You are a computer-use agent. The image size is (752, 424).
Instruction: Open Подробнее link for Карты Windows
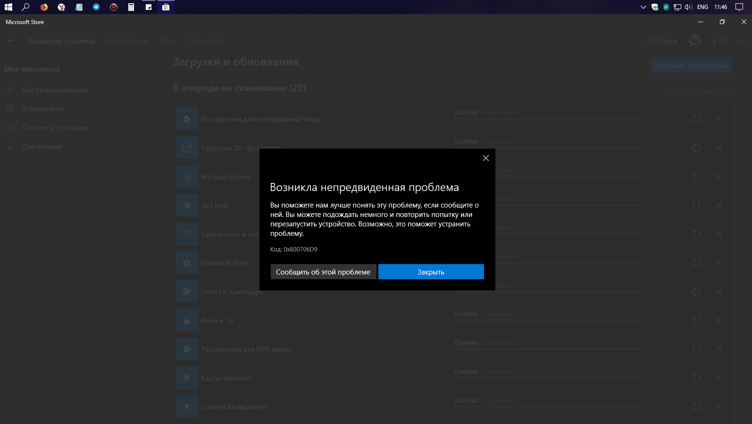(x=500, y=372)
